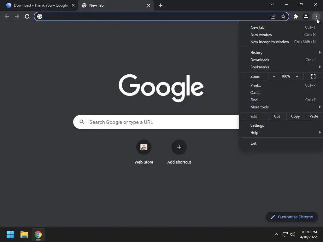Choose New window from menu
323x242 pixels.
point(281,35)
